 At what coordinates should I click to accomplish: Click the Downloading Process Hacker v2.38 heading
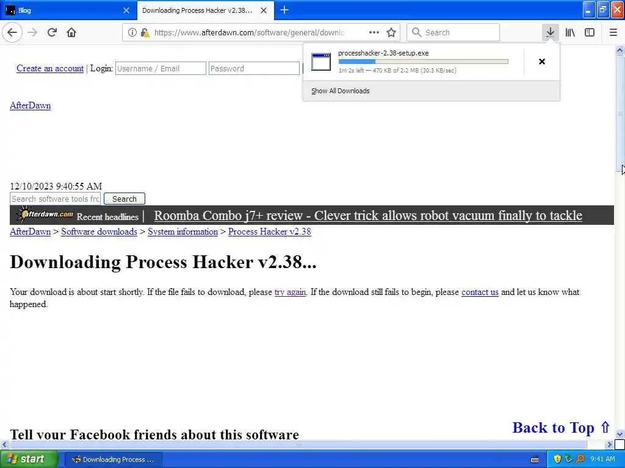[x=163, y=262]
